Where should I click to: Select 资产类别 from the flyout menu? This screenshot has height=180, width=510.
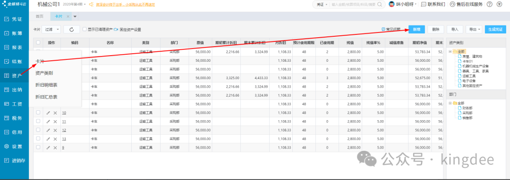click(x=44, y=73)
